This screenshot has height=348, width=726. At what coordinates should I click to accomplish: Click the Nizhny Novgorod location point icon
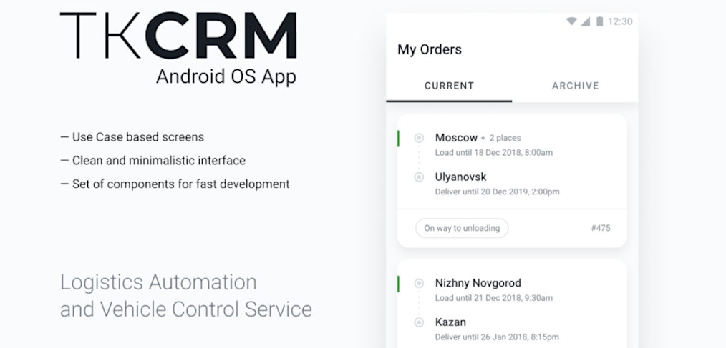click(x=419, y=283)
